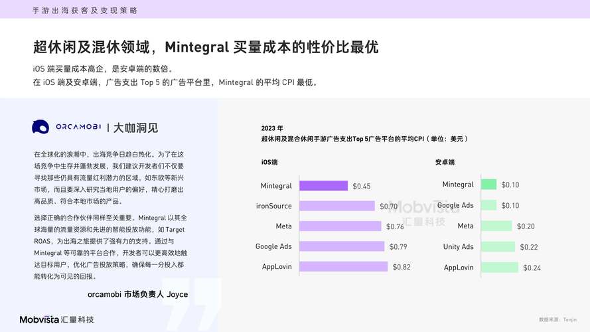
Task: Click the 大咖洞见 heading
Action: point(136,127)
